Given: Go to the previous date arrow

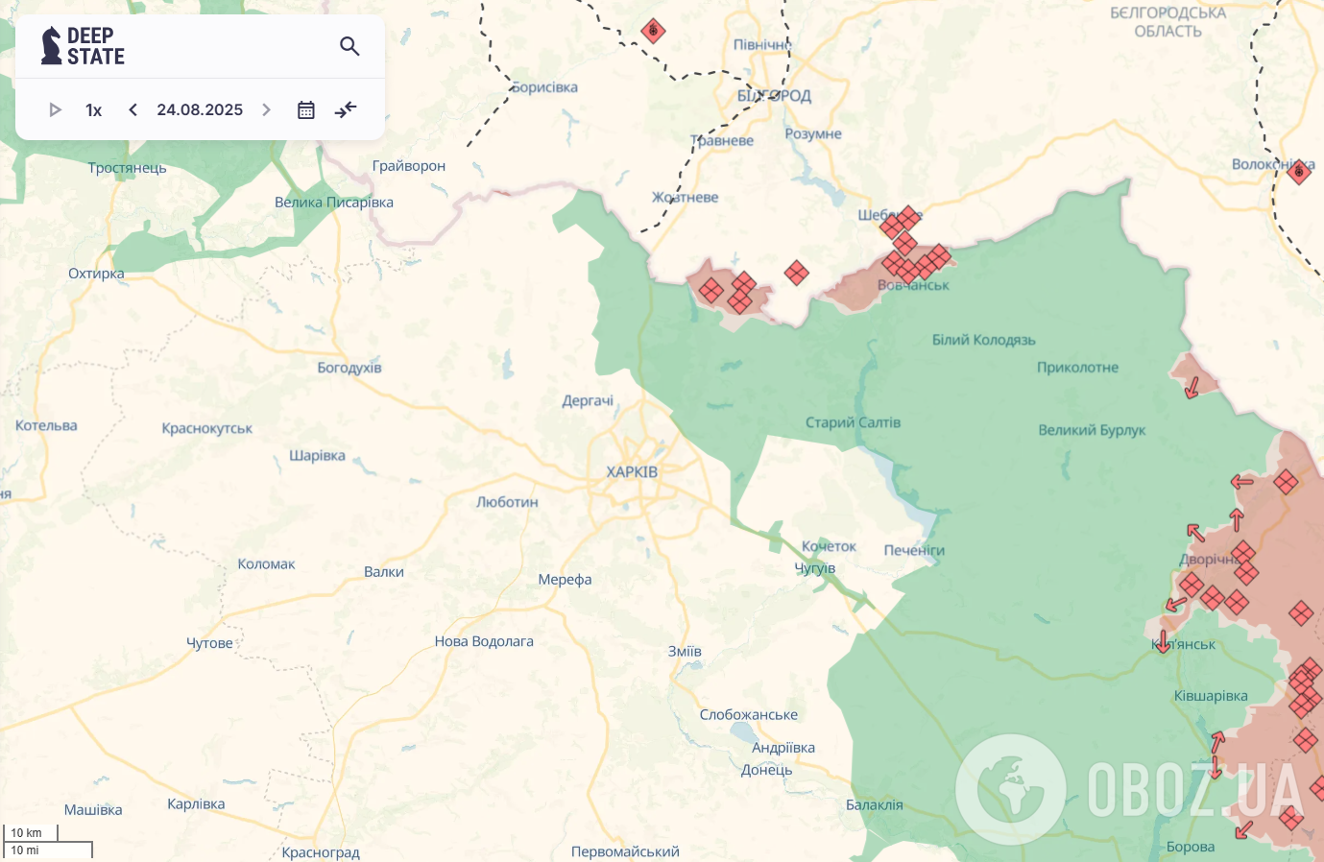Looking at the screenshot, I should click(x=133, y=110).
